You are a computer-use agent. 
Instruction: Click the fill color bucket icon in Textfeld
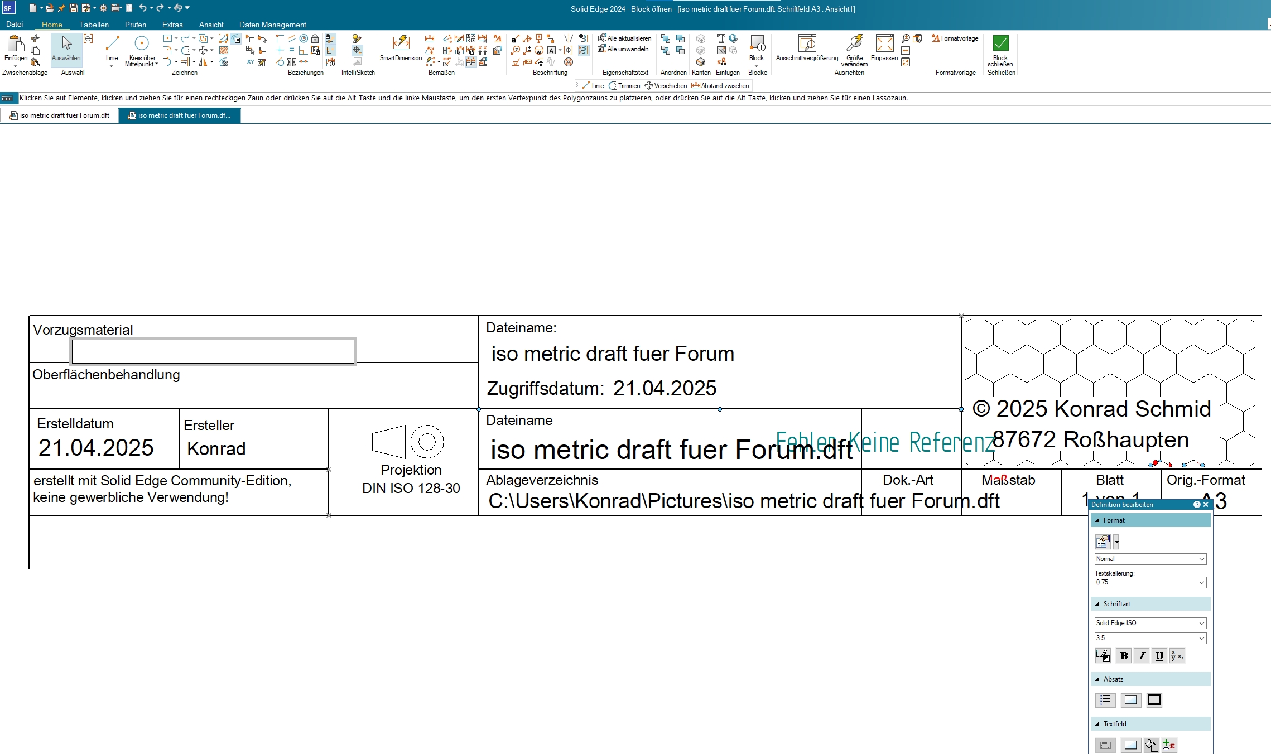coord(1151,745)
